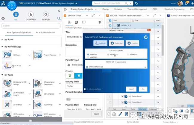Collapse the My Apps section

[2, 75]
